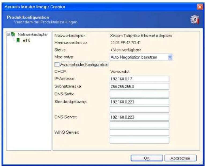Click the empty field just below the Standardgateway field
This screenshot has height=166, width=205.
139,110
